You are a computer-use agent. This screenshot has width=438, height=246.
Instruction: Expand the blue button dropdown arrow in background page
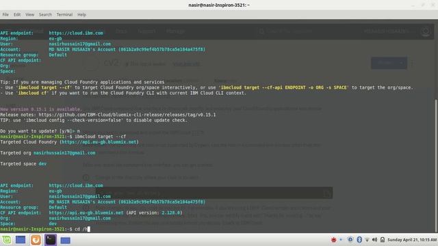(x=402, y=63)
